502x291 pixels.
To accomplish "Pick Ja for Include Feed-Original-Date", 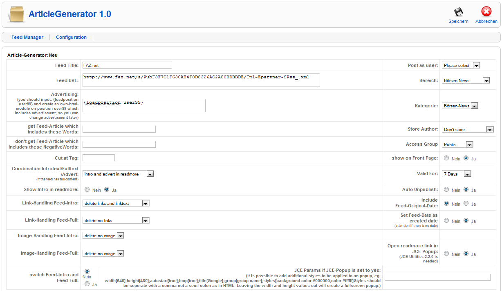I will coord(466,203).
